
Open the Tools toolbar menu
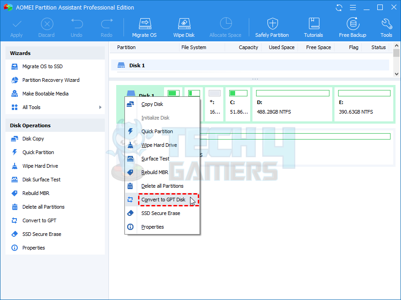pos(386,28)
